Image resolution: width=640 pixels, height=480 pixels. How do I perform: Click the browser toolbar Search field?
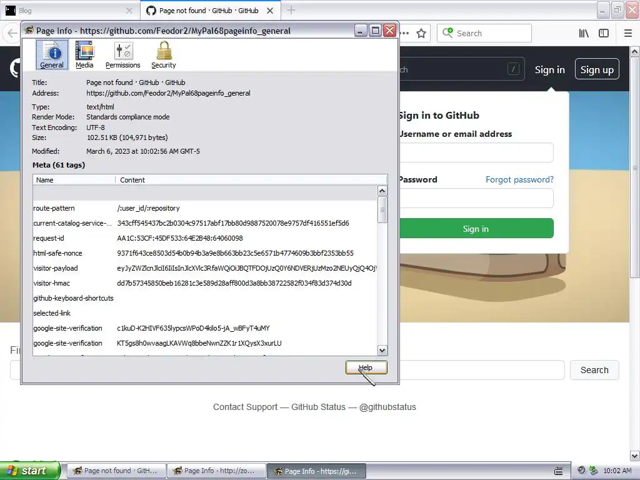[484, 34]
